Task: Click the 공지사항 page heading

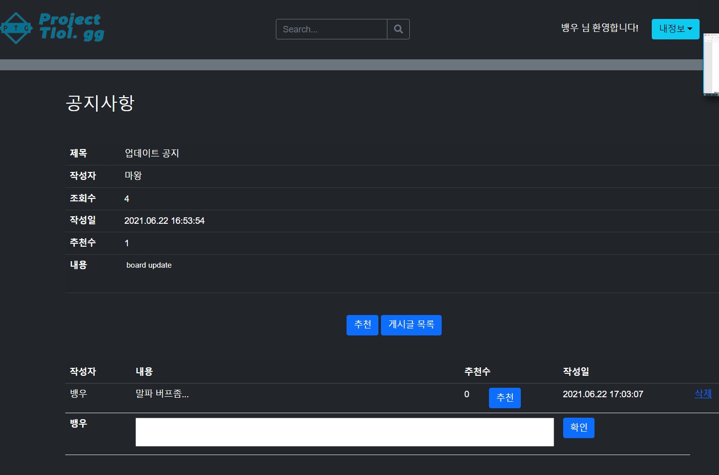Action: pos(100,103)
